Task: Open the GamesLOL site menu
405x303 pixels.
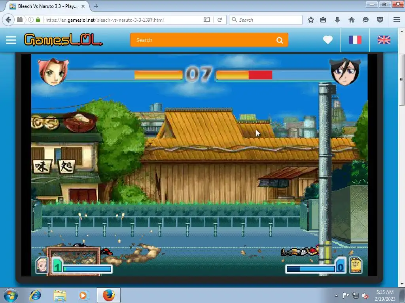Action: point(11,40)
